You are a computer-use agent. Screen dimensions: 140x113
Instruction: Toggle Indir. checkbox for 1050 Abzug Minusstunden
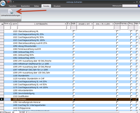(x=74, y=46)
